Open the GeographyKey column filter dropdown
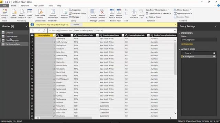 tap(54, 35)
